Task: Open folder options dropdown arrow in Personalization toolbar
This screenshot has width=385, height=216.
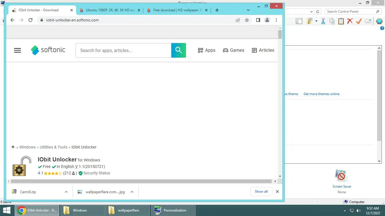Action: point(316,21)
